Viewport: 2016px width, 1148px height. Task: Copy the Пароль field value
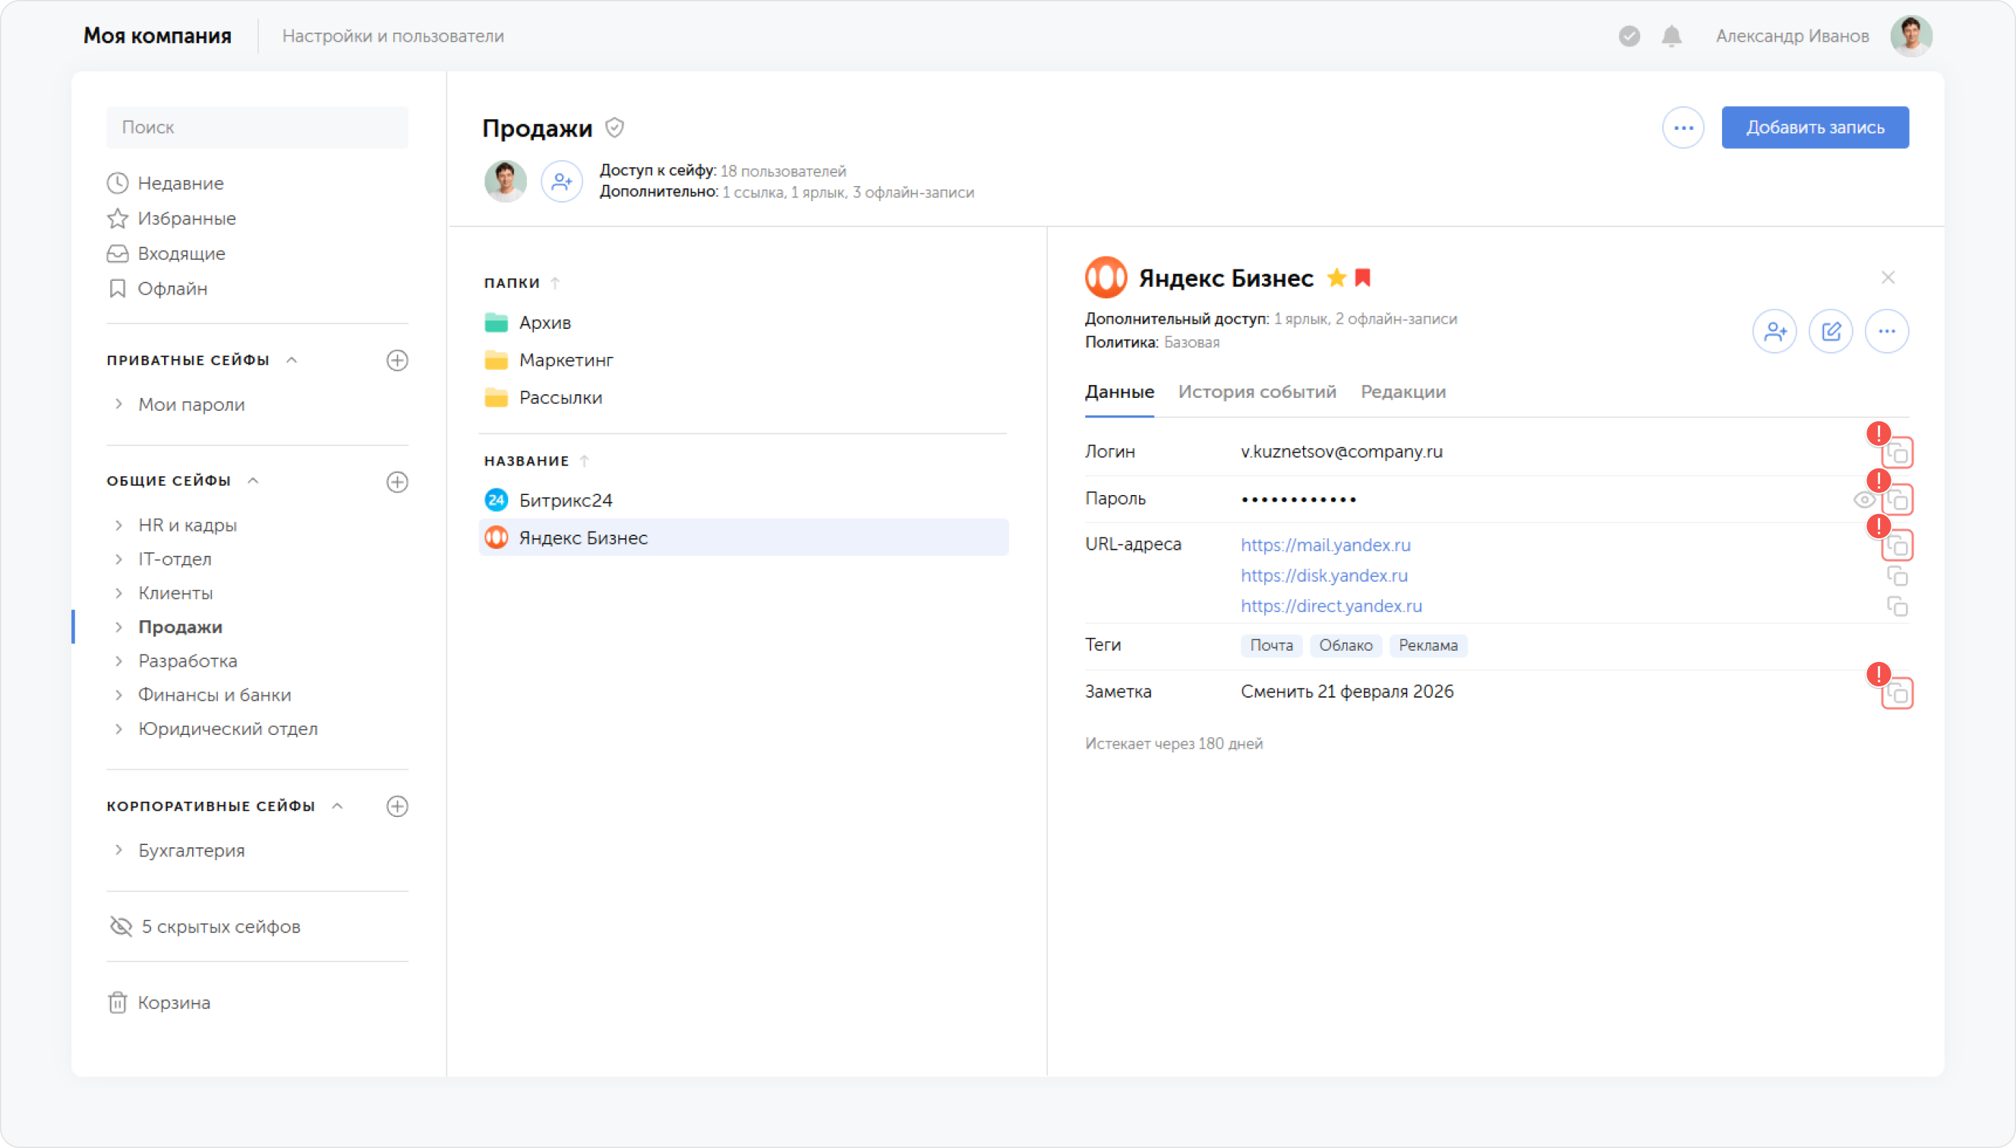coord(1897,499)
